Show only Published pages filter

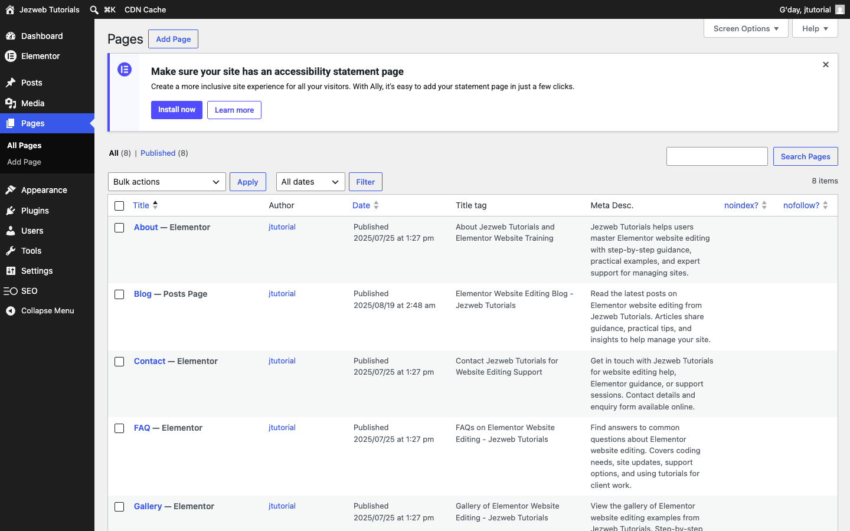[158, 153]
